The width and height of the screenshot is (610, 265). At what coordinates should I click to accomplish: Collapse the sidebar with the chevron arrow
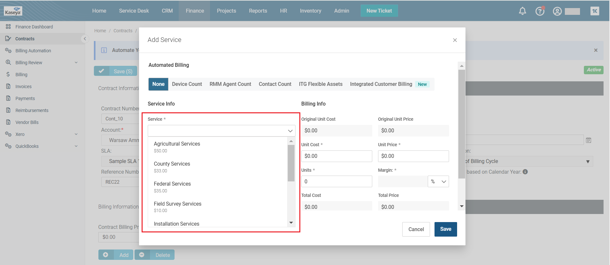85,39
